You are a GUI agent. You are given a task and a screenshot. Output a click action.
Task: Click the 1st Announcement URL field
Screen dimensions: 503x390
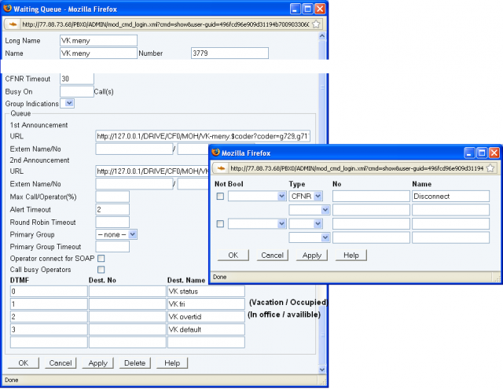coord(203,136)
